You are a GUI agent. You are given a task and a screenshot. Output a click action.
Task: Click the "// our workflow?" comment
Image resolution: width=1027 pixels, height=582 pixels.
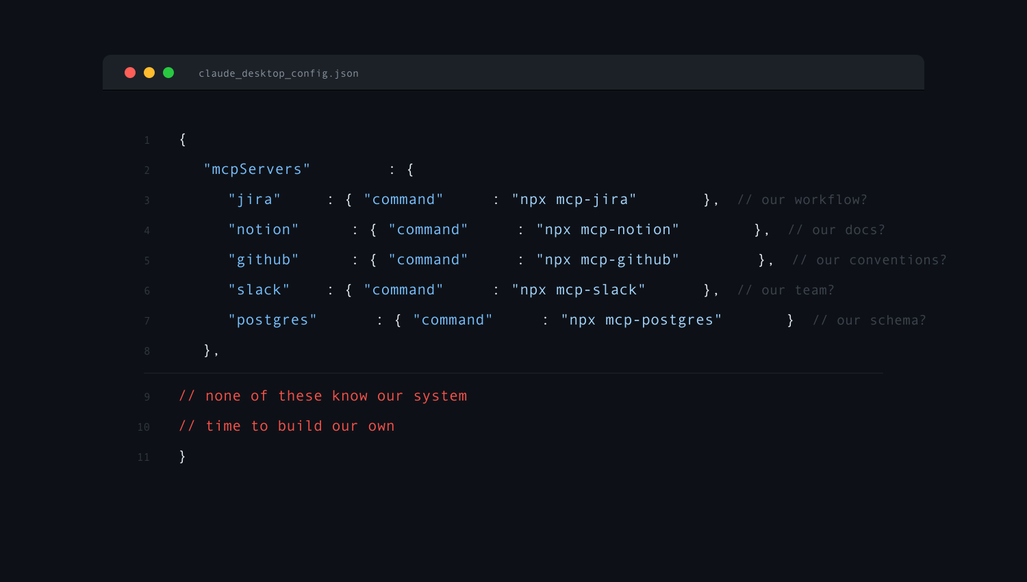(x=802, y=200)
